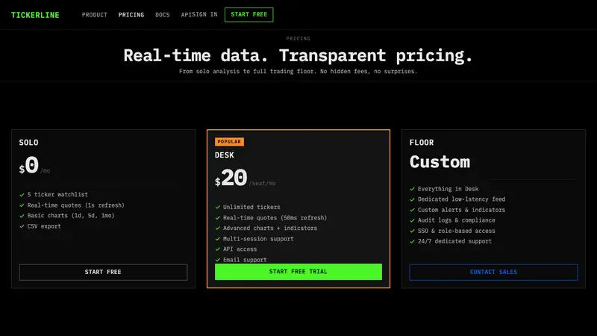Click the FLOOR plan title
Viewport: 597px width, 336px height.
pyautogui.click(x=422, y=143)
